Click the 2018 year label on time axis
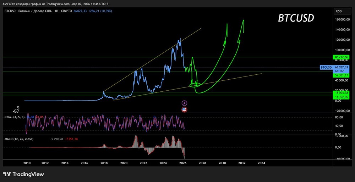This screenshot has width=355, height=182. [x=104, y=163]
